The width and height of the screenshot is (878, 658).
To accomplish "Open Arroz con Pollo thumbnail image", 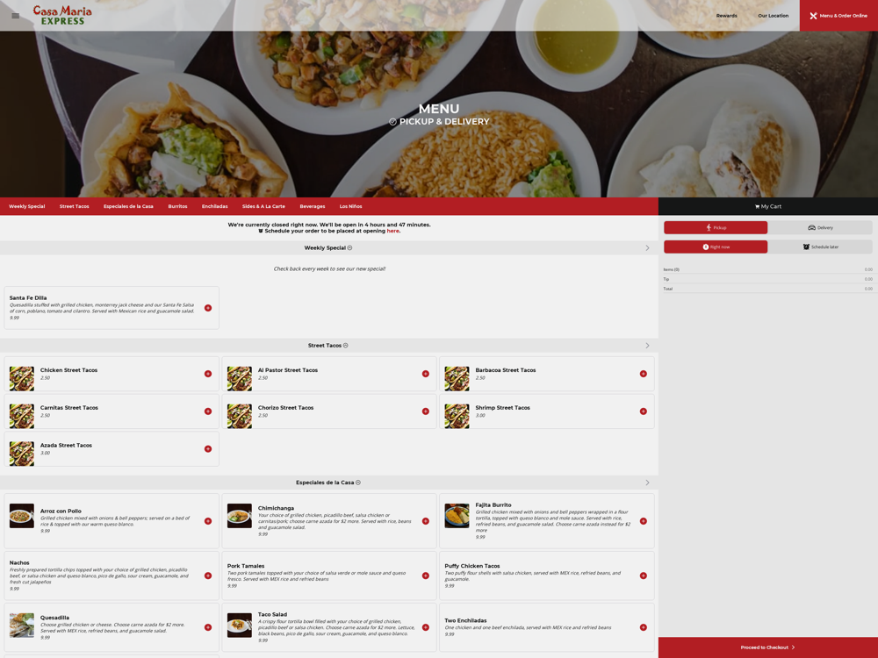I will [22, 516].
